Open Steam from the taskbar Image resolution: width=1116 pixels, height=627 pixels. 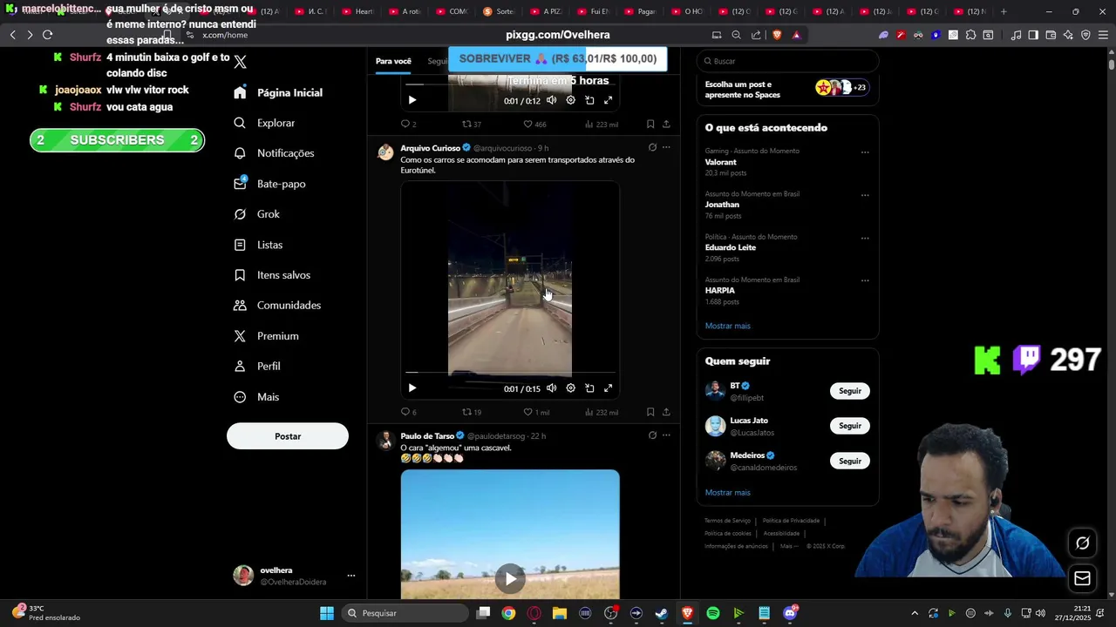662,613
